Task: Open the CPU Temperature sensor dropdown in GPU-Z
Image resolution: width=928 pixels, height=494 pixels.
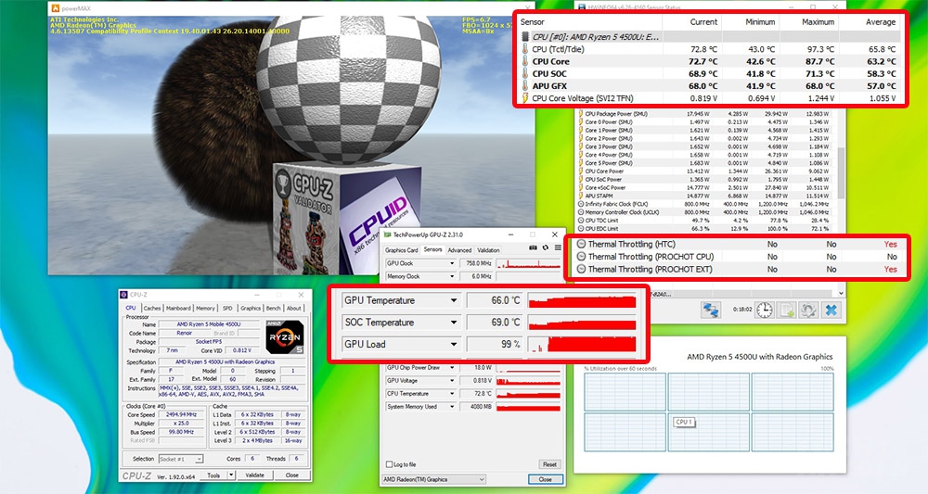Action: [452, 394]
